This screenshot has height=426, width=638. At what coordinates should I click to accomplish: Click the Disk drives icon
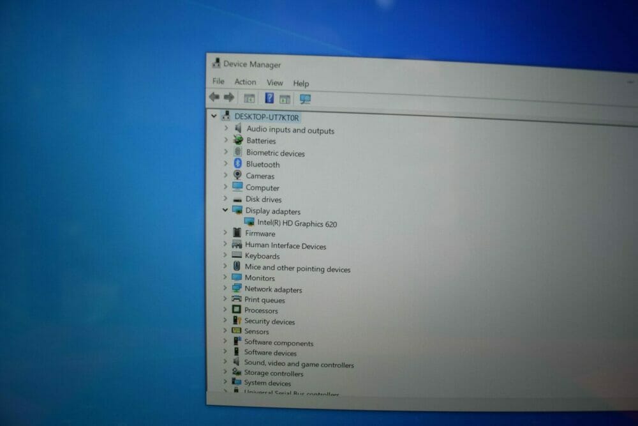[237, 199]
